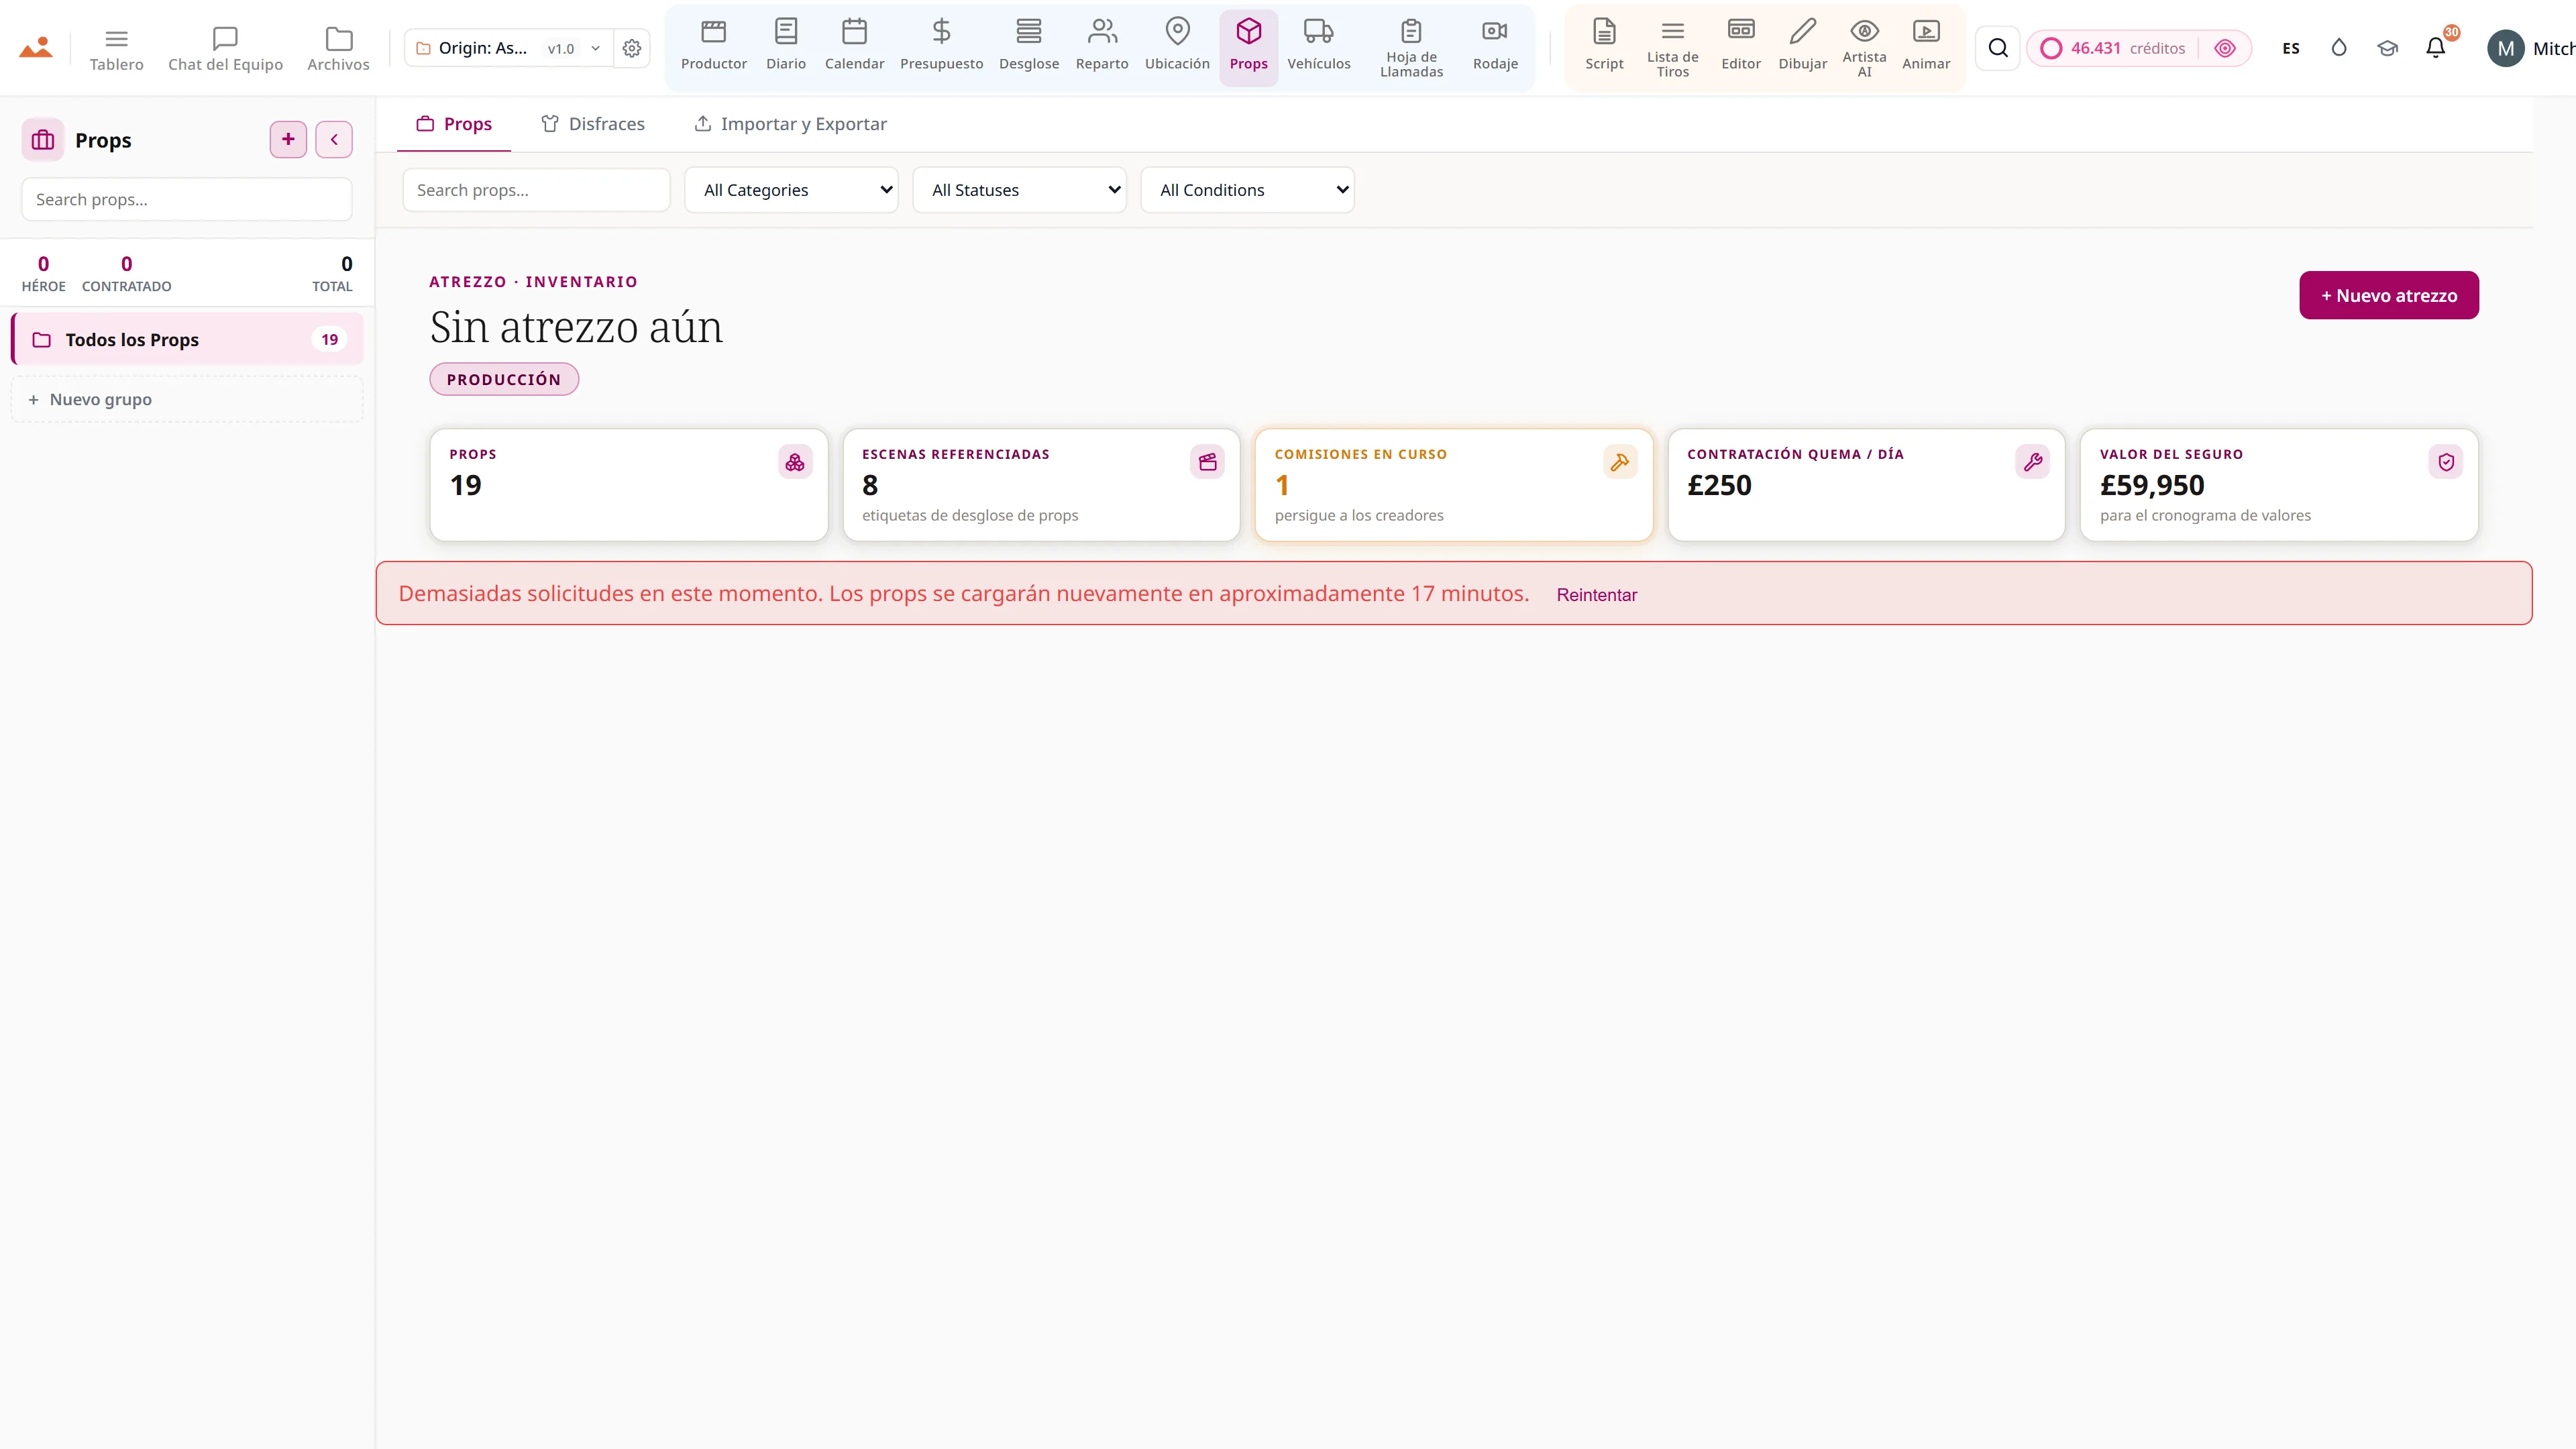Collapse the Props sidebar panel
The height and width of the screenshot is (1449, 2576).
pos(334,139)
